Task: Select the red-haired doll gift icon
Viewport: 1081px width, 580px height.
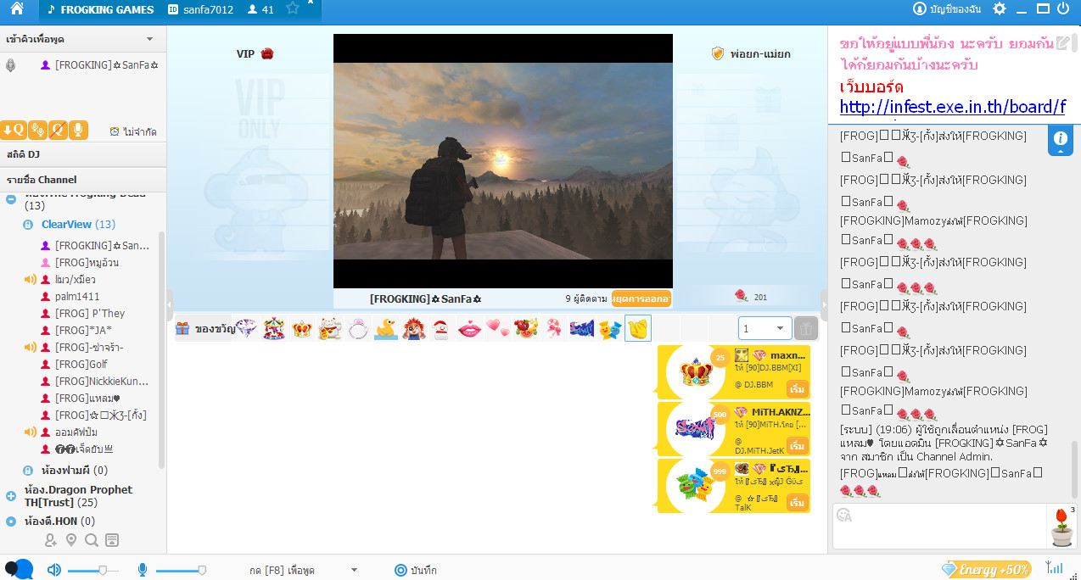Action: click(413, 328)
